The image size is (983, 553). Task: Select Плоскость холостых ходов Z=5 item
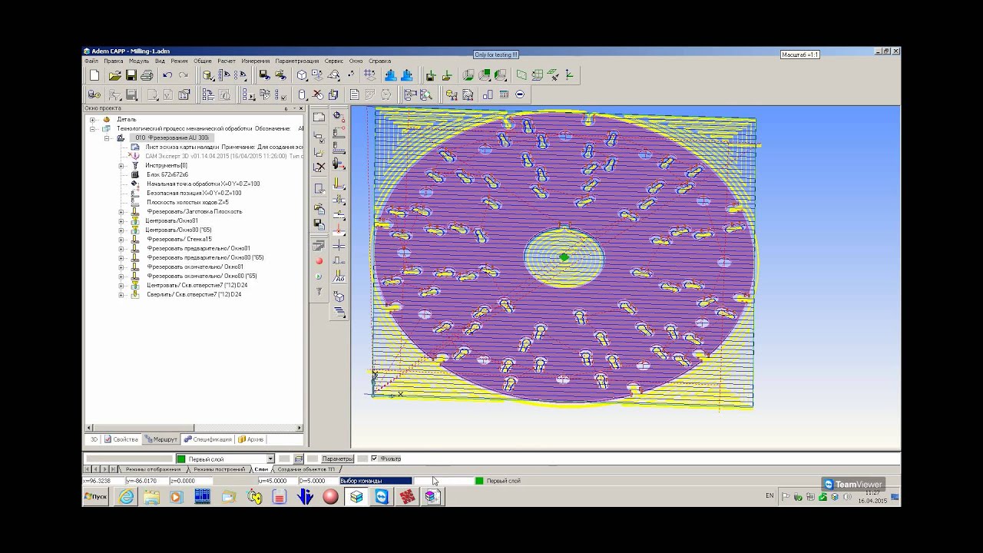coord(187,203)
